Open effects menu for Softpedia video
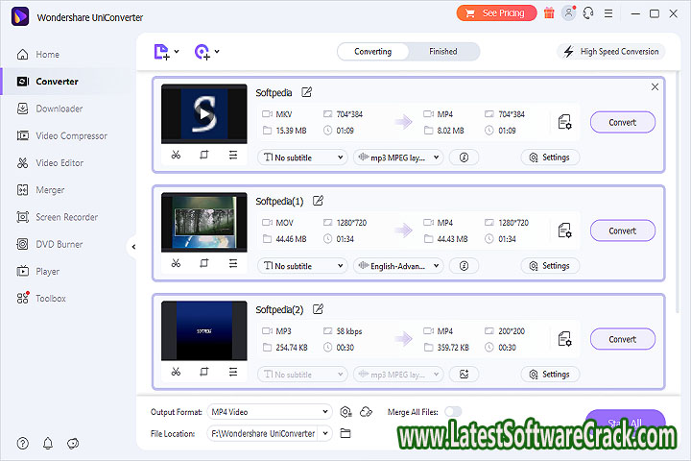The height and width of the screenshot is (461, 691). pyautogui.click(x=233, y=155)
